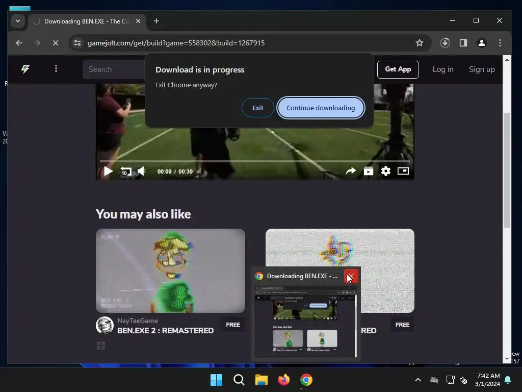Viewport: 522px width, 392px height.
Task: Click the page vertical scrollbar thumb
Action: (x=507, y=170)
